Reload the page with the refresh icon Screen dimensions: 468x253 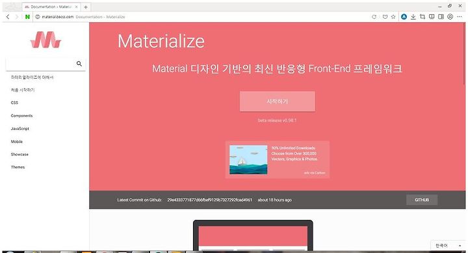(x=374, y=17)
